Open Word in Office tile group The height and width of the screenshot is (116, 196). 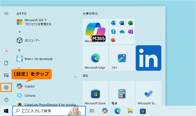pyautogui.click(x=122, y=23)
